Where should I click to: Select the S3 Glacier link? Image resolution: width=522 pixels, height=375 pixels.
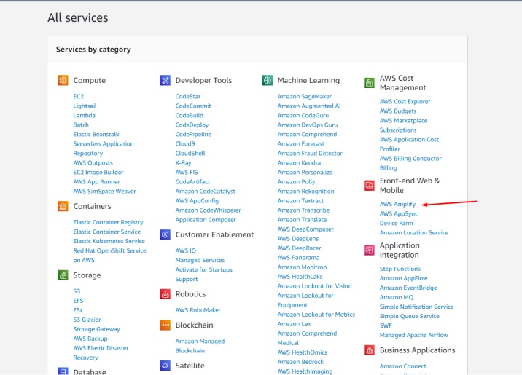(87, 320)
